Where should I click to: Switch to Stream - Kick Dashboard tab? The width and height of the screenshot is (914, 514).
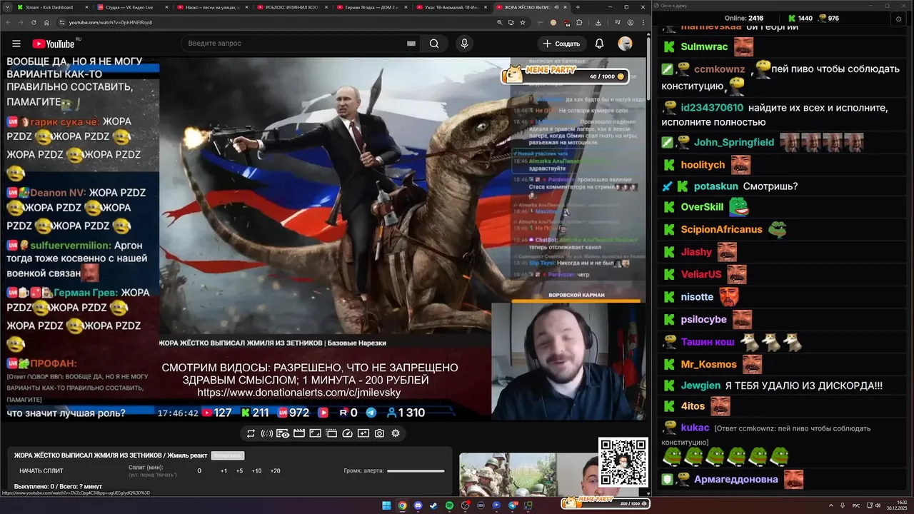click(51, 7)
